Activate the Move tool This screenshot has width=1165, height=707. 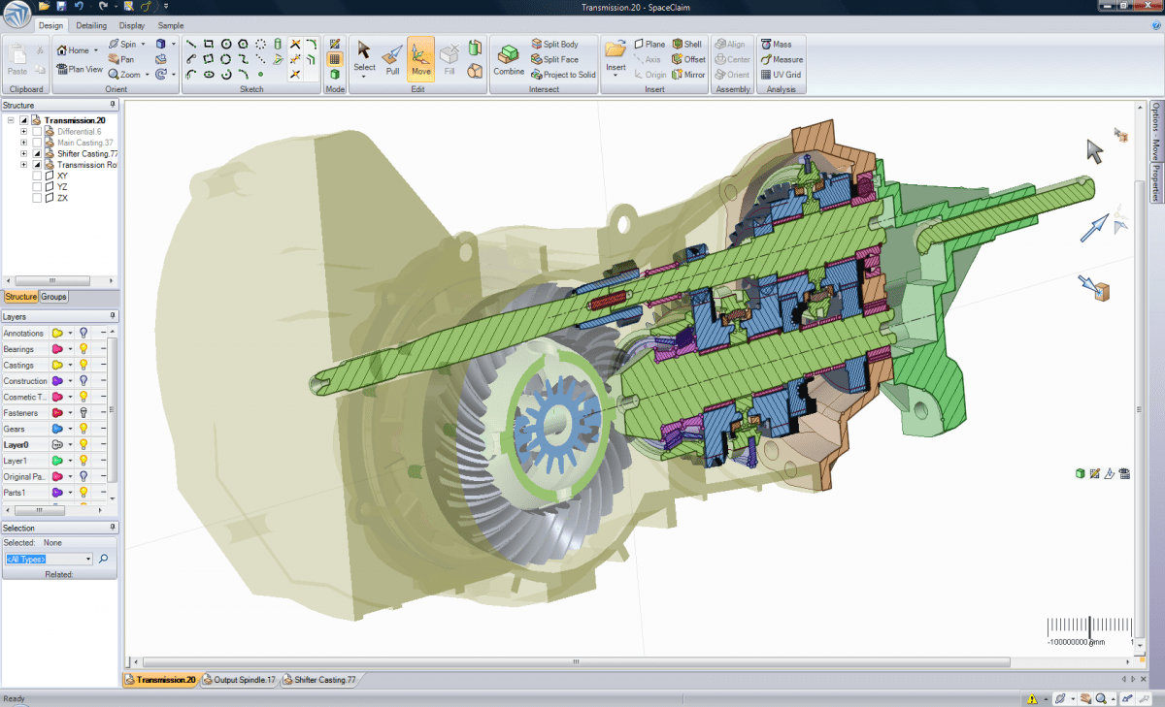pyautogui.click(x=420, y=59)
